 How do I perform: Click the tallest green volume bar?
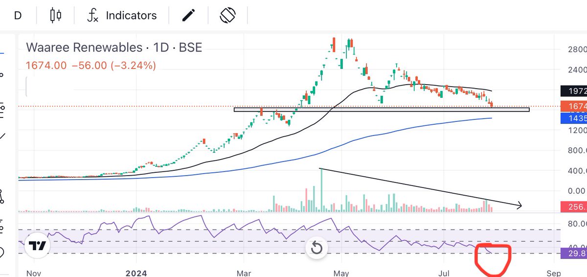click(321, 190)
